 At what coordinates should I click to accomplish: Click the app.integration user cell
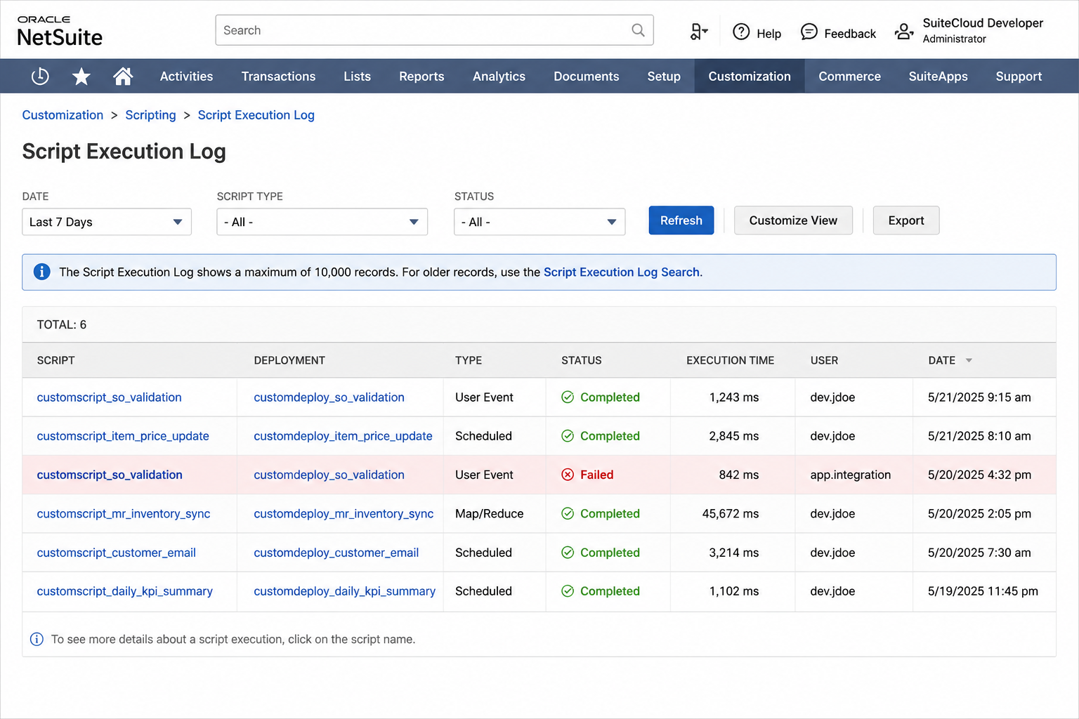pos(850,475)
